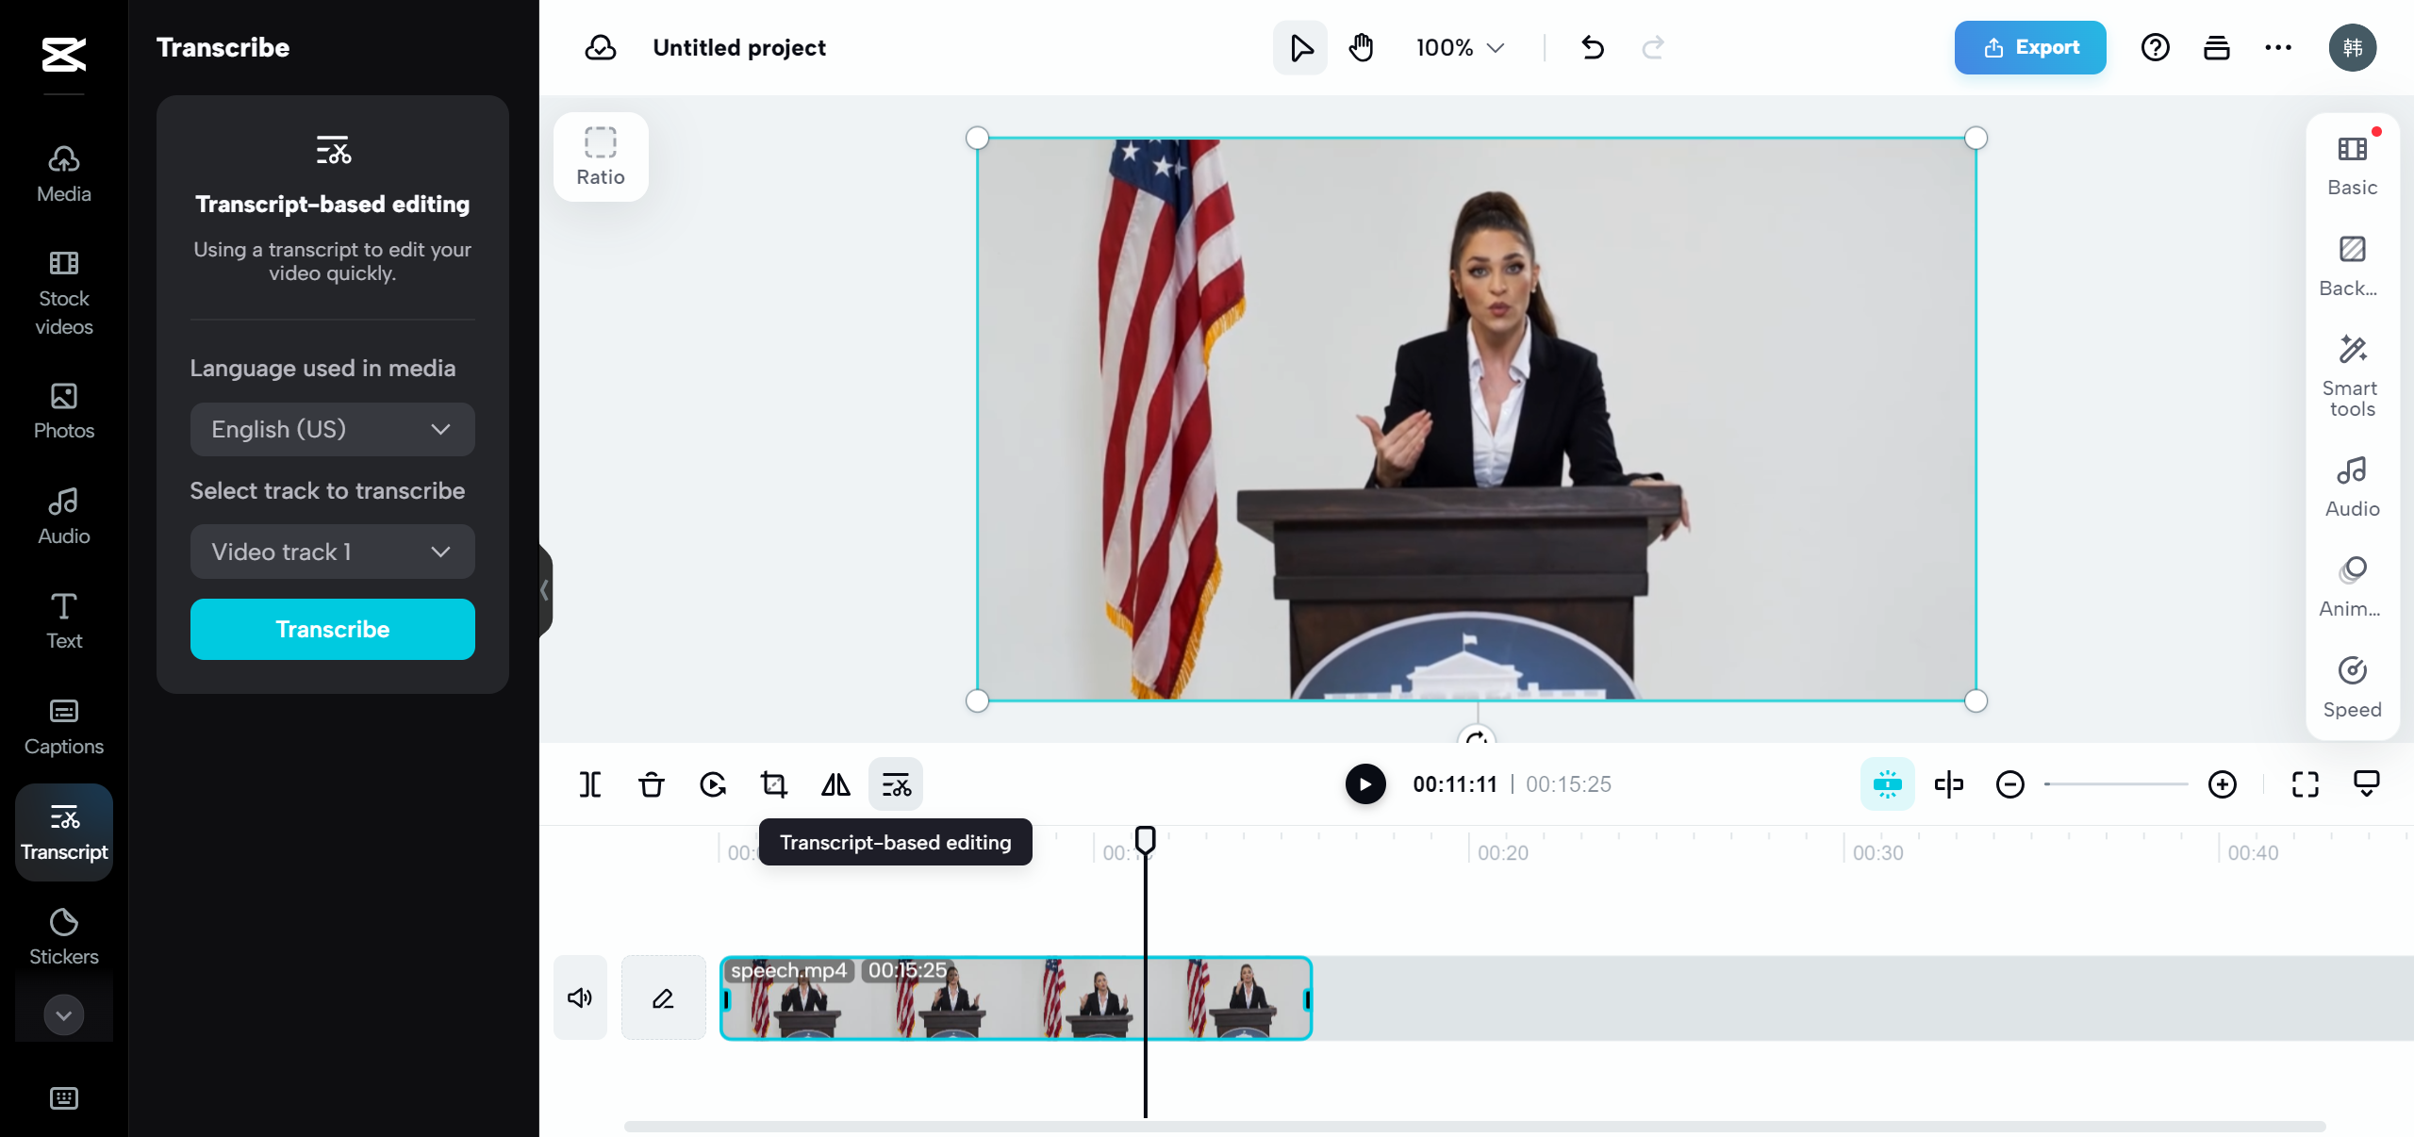This screenshot has width=2414, height=1137.
Task: Mirror the video clip horizontally
Action: tap(834, 783)
